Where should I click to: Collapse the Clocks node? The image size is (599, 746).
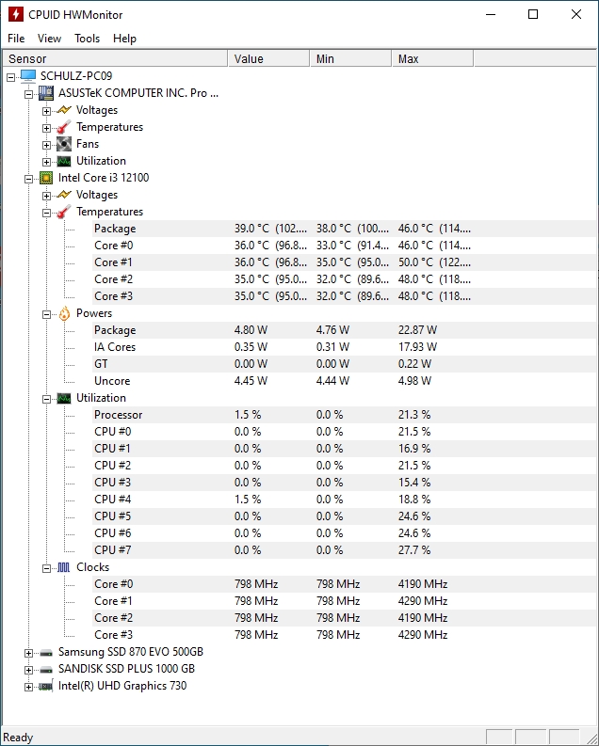pos(46,568)
